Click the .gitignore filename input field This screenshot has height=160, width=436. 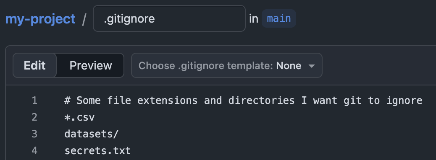(x=169, y=18)
